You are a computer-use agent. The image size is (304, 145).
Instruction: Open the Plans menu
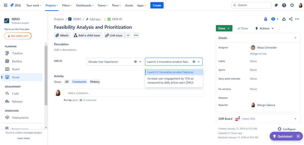click(117, 5)
